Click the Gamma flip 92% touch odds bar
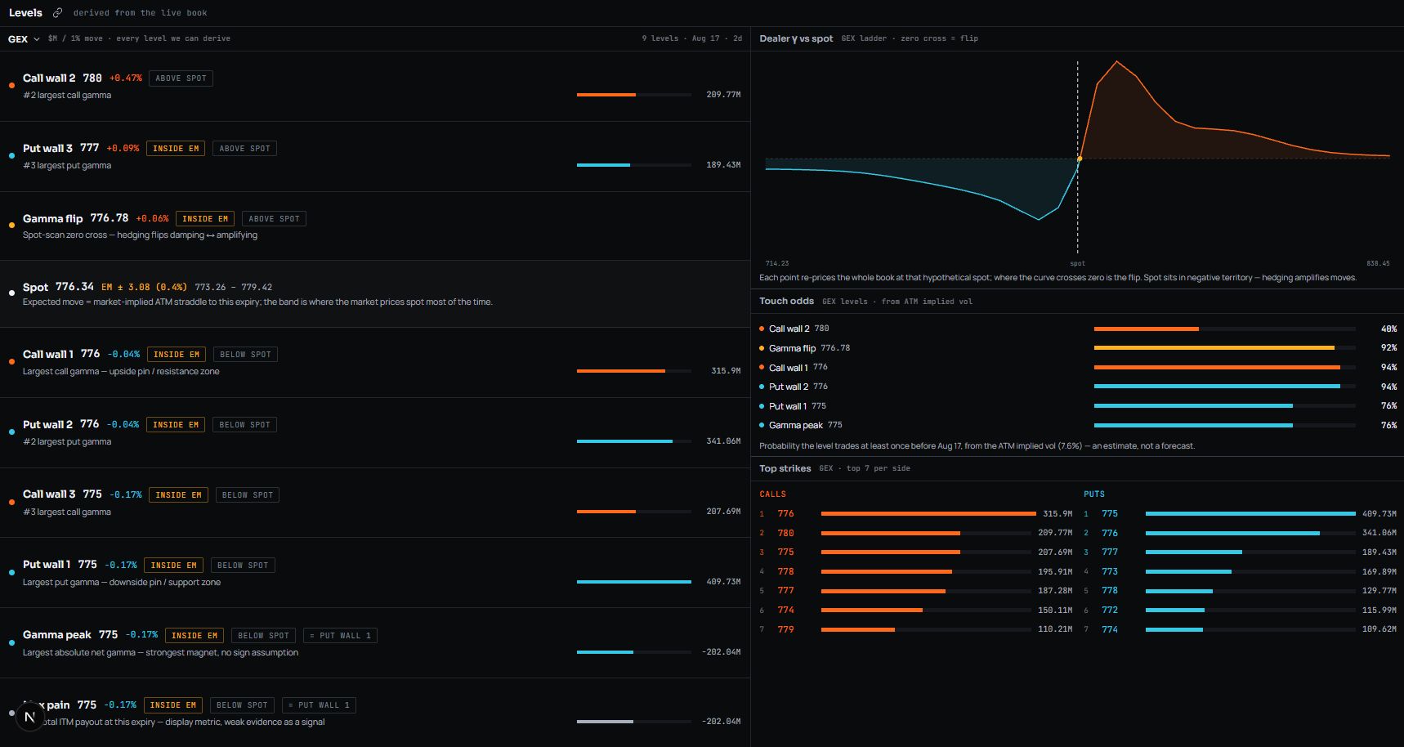The image size is (1404, 747). pos(1225,348)
